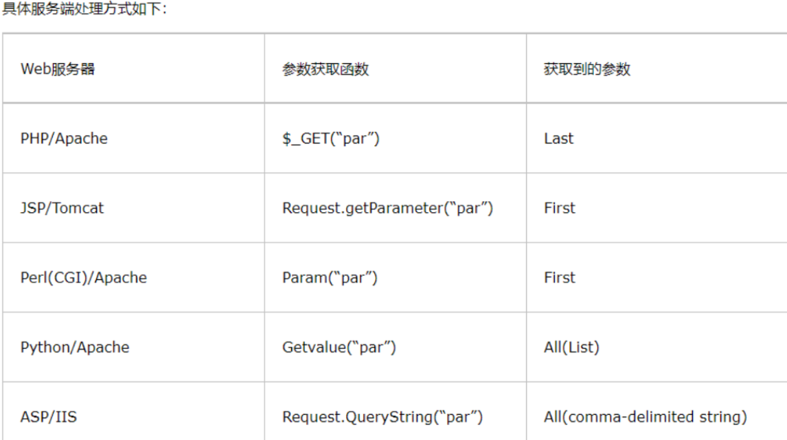Select the ASP/IIS server cell
The image size is (787, 440).
tap(133, 411)
